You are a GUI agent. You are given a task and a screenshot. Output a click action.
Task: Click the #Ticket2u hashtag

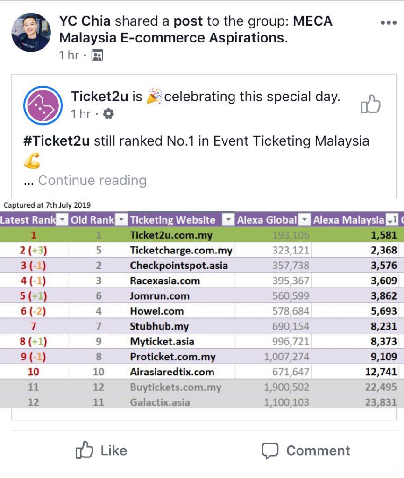[x=56, y=141]
